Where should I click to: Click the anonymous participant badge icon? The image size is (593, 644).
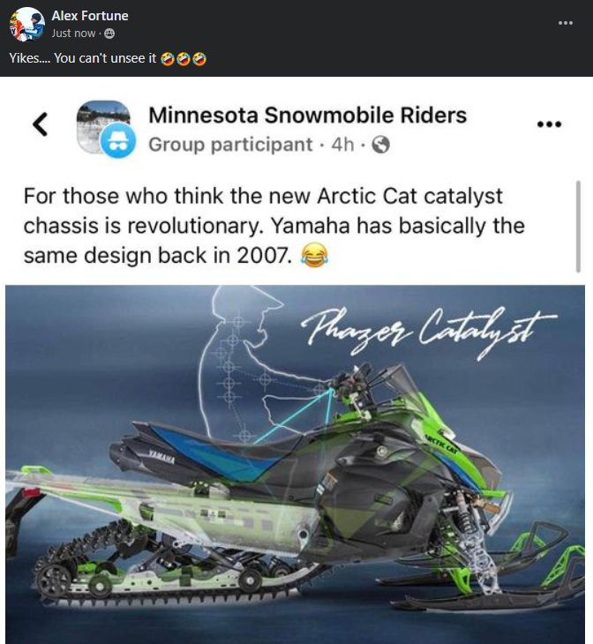pos(118,140)
